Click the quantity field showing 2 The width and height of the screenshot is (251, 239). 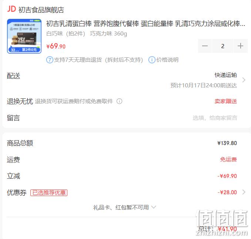coord(222,46)
